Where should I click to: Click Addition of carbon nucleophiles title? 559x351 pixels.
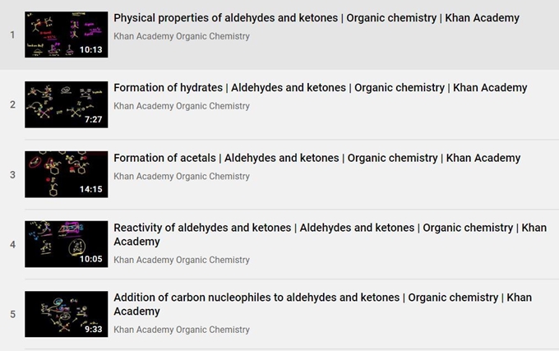322,304
